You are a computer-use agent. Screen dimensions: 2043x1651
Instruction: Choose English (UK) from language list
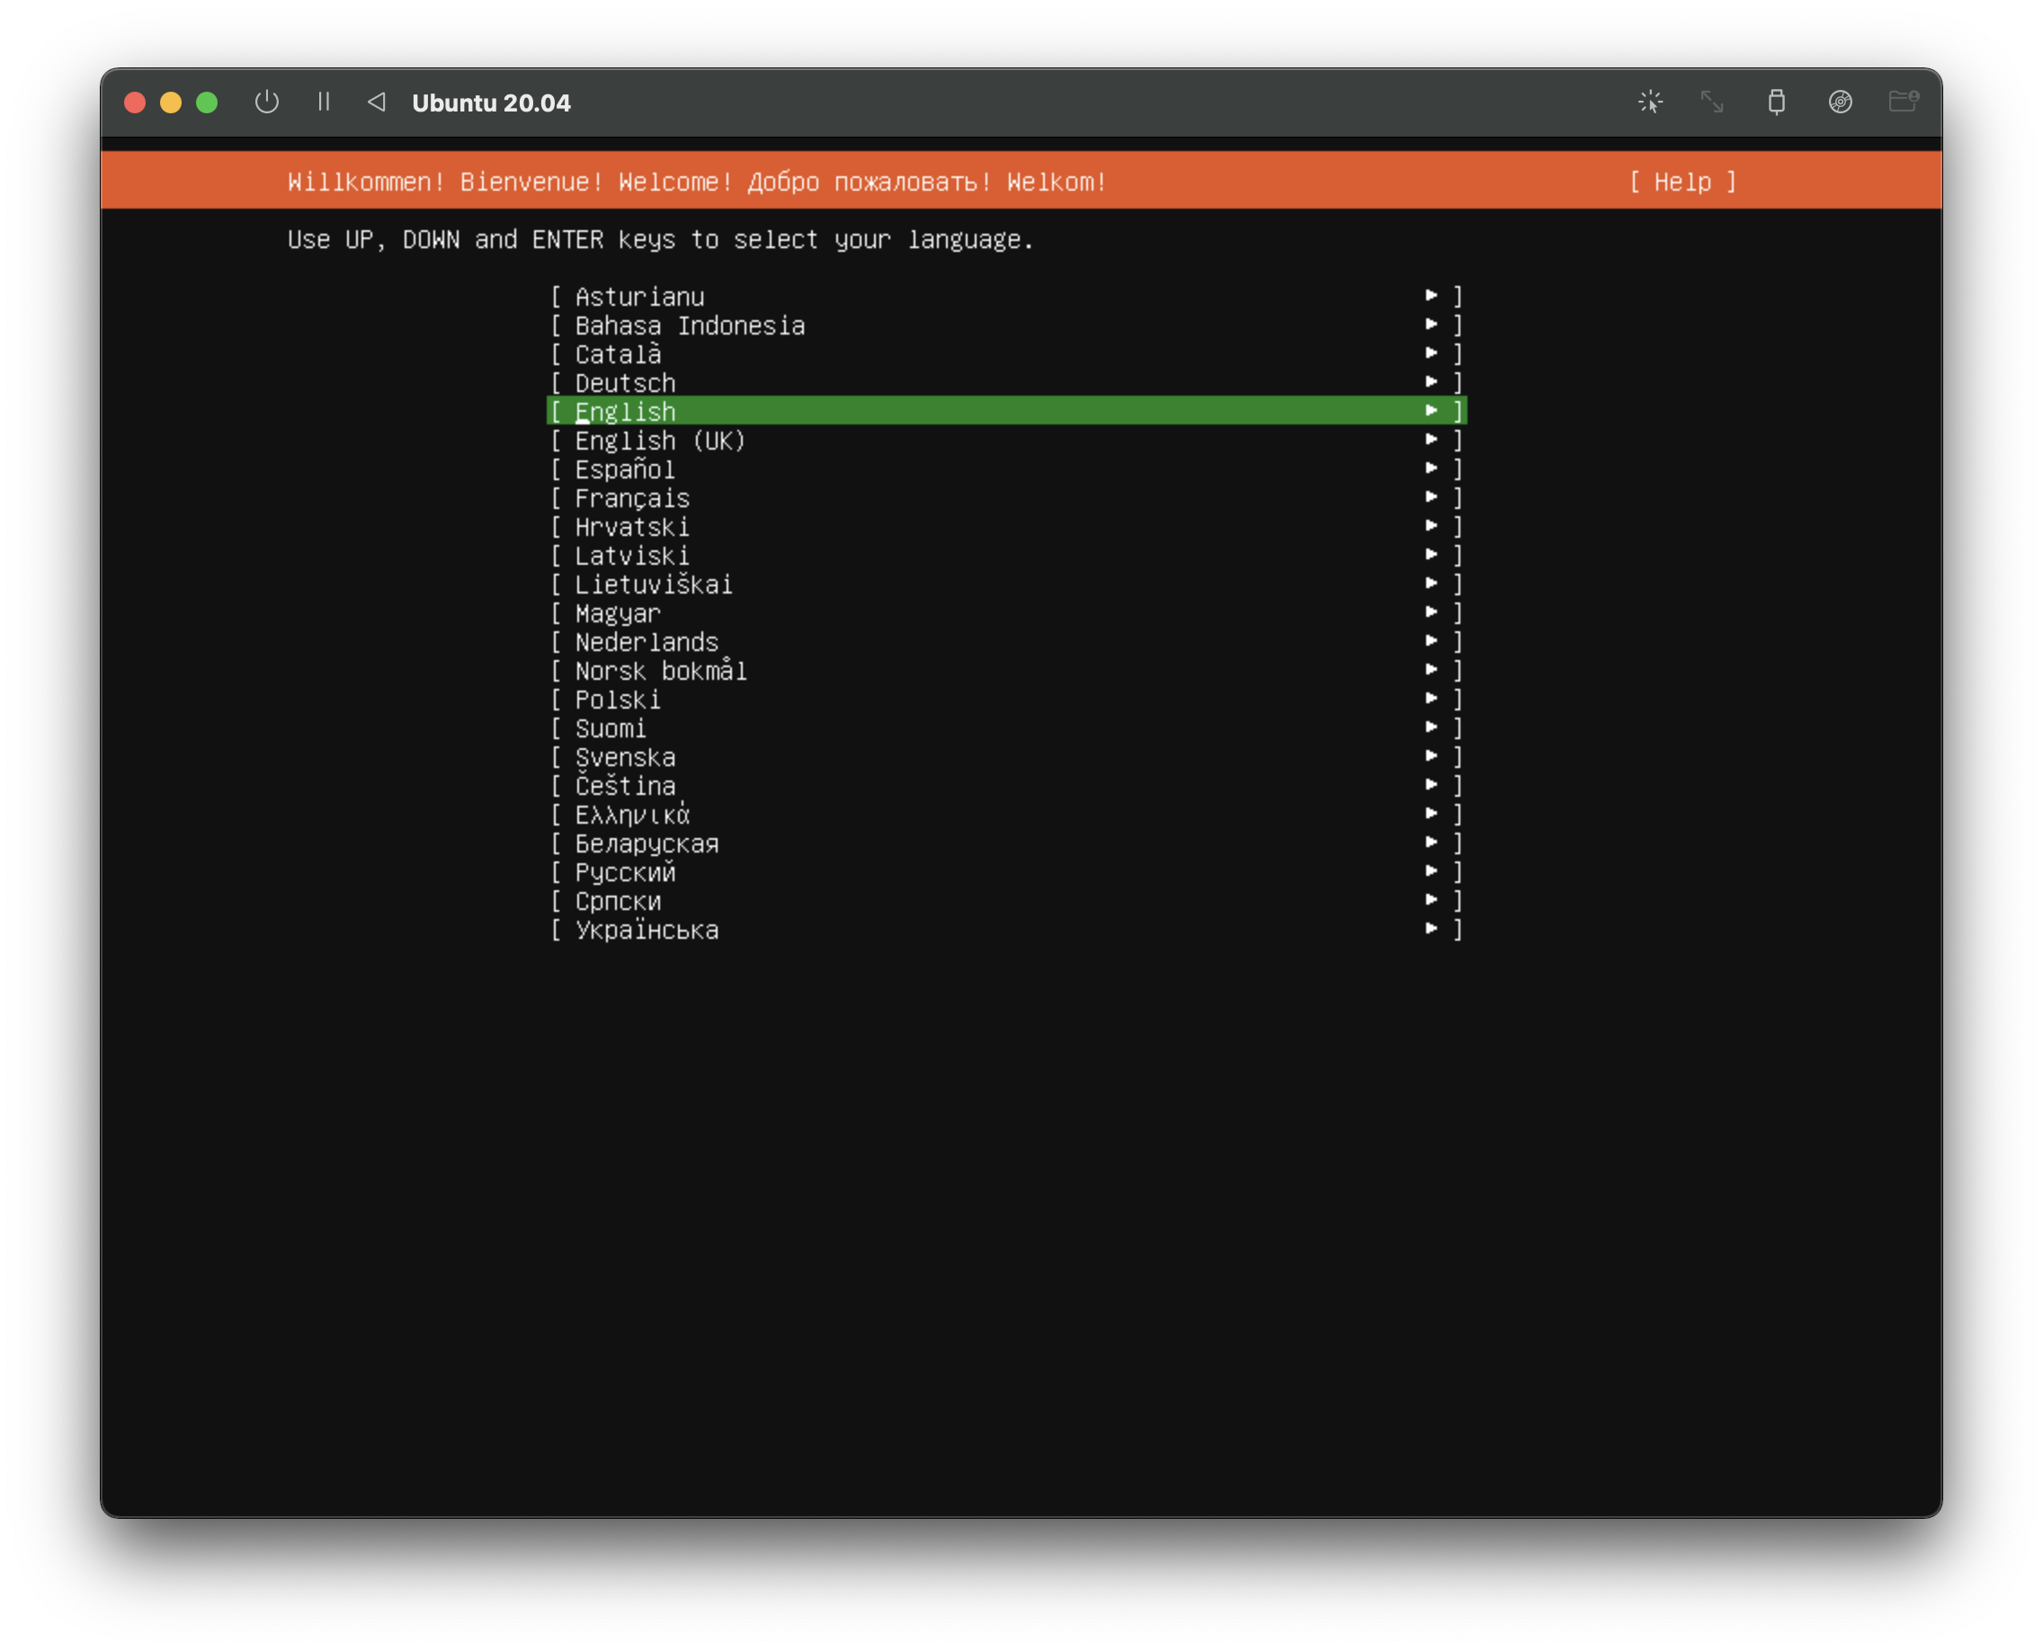tap(660, 442)
